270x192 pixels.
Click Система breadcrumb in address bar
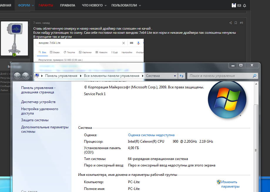(153, 76)
